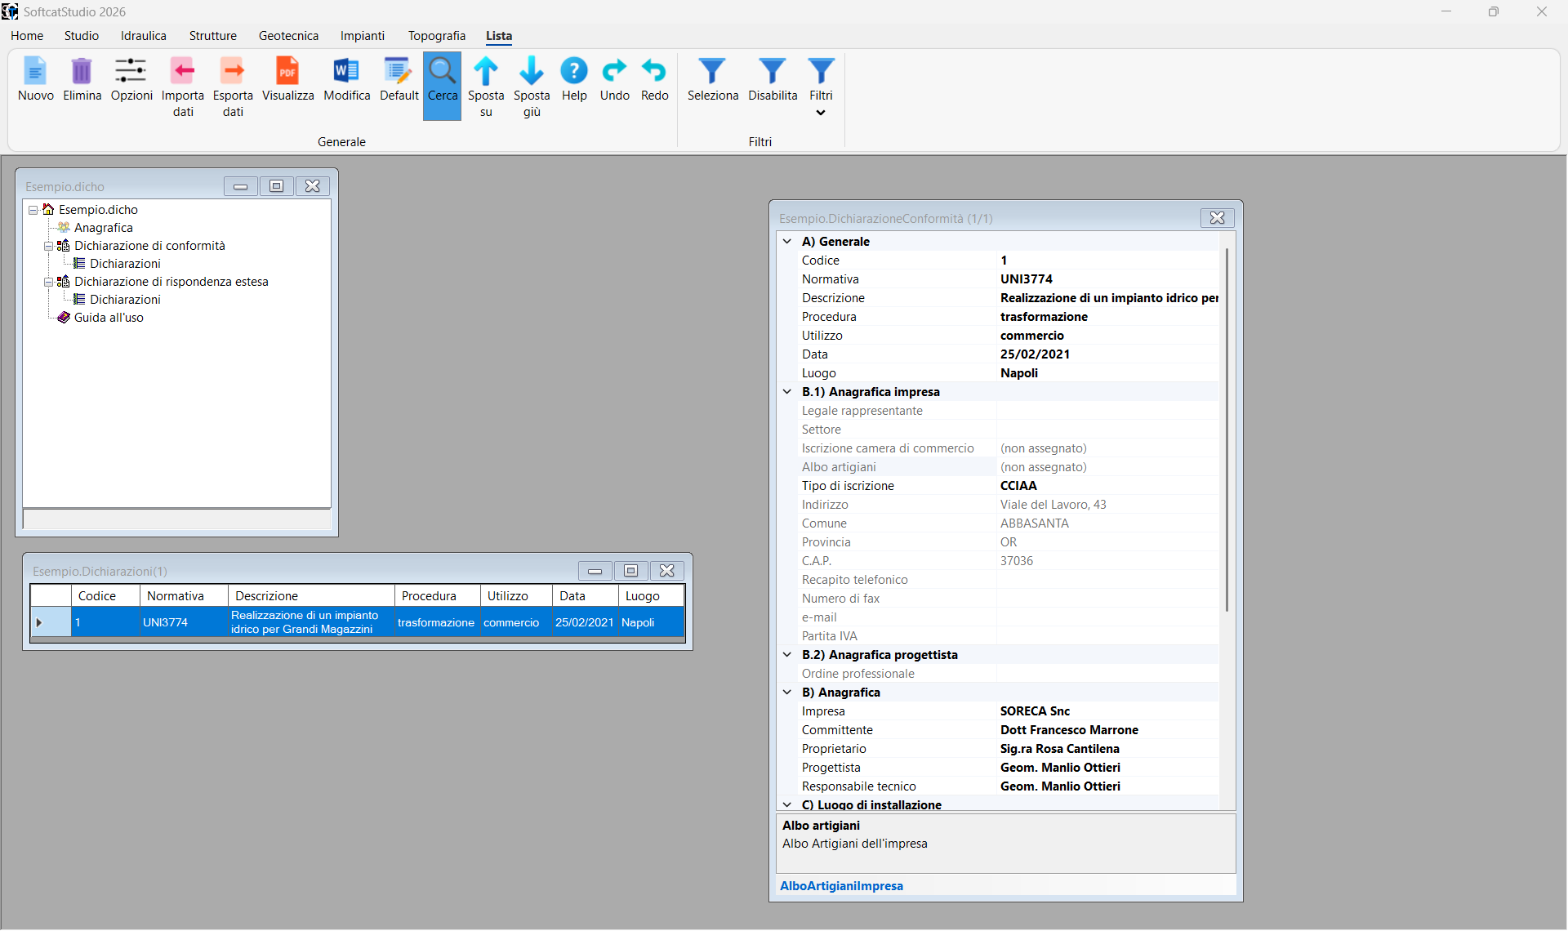Open the Impianti ribbon tab

[363, 36]
